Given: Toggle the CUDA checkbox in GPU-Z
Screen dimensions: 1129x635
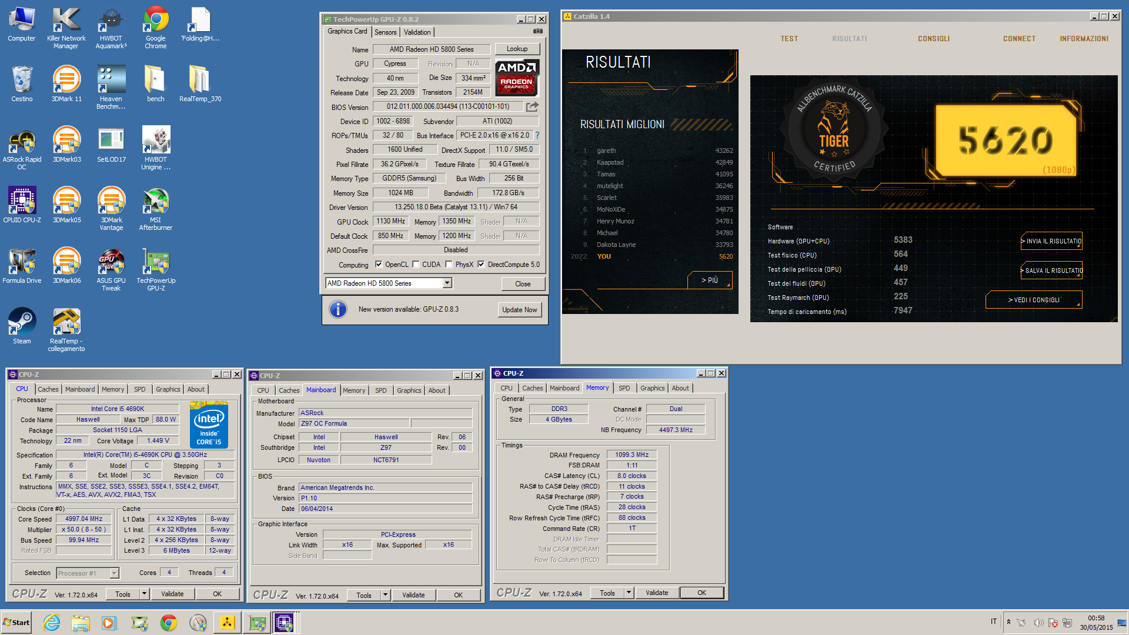Looking at the screenshot, I should pyautogui.click(x=416, y=265).
